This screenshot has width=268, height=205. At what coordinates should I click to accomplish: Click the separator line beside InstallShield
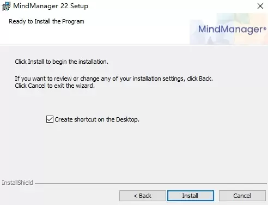(x=151, y=183)
